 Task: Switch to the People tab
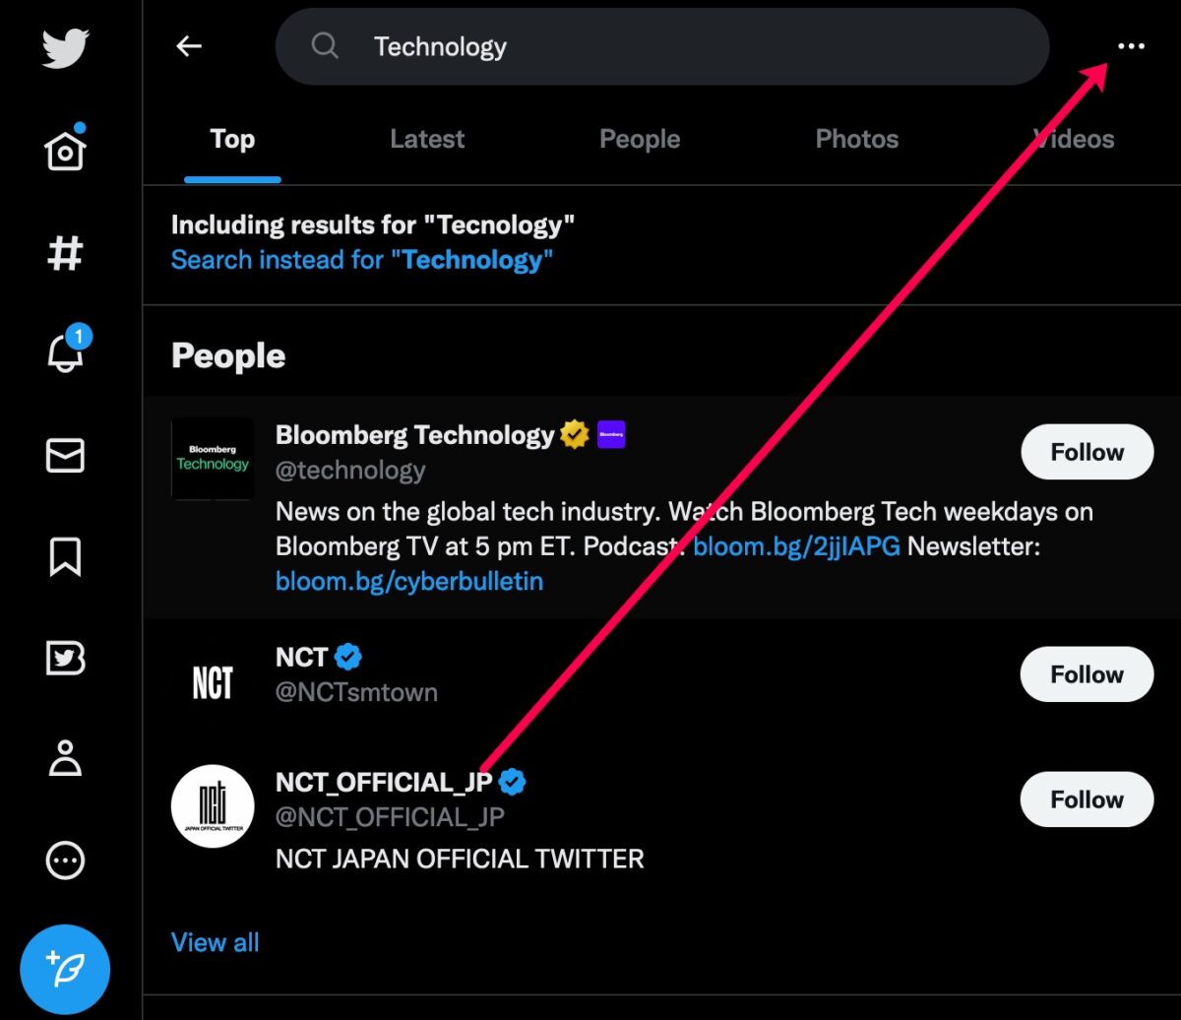(x=640, y=139)
